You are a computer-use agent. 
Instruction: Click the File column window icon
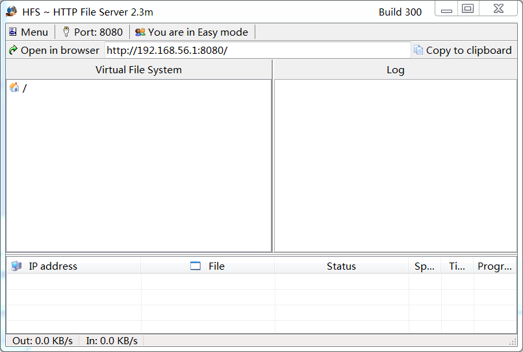[x=196, y=266]
